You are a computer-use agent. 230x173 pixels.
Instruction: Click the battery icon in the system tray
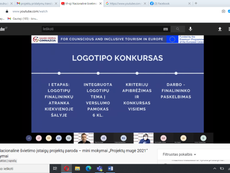click(x=222, y=169)
